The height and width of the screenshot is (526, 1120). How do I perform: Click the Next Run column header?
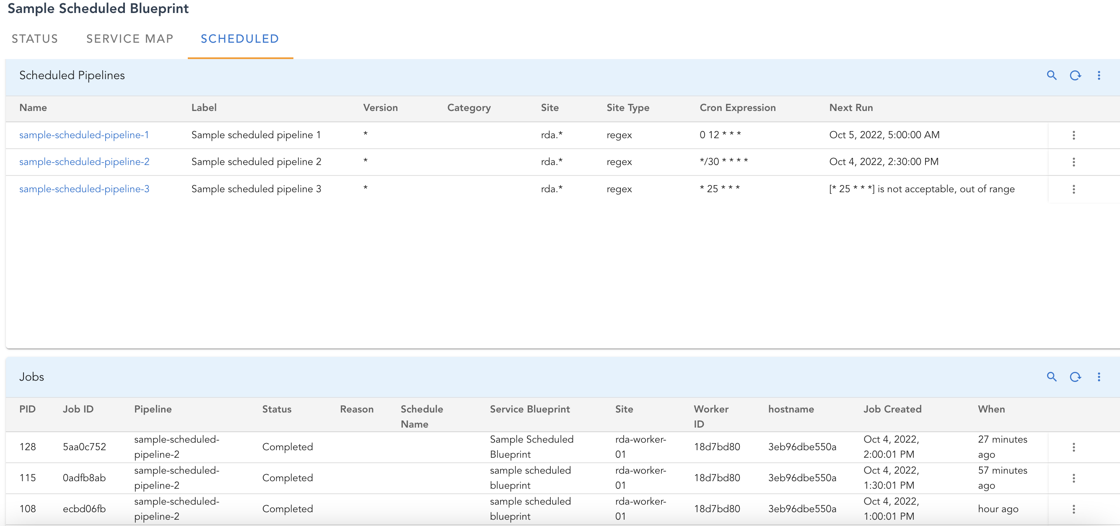850,107
